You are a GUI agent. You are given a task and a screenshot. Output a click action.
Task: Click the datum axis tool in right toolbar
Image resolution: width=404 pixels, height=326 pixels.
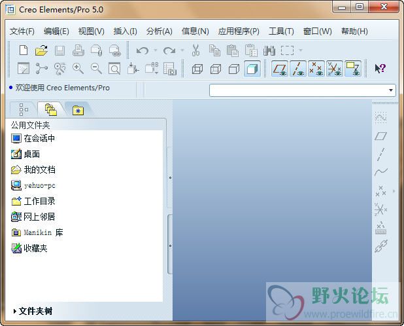380,154
